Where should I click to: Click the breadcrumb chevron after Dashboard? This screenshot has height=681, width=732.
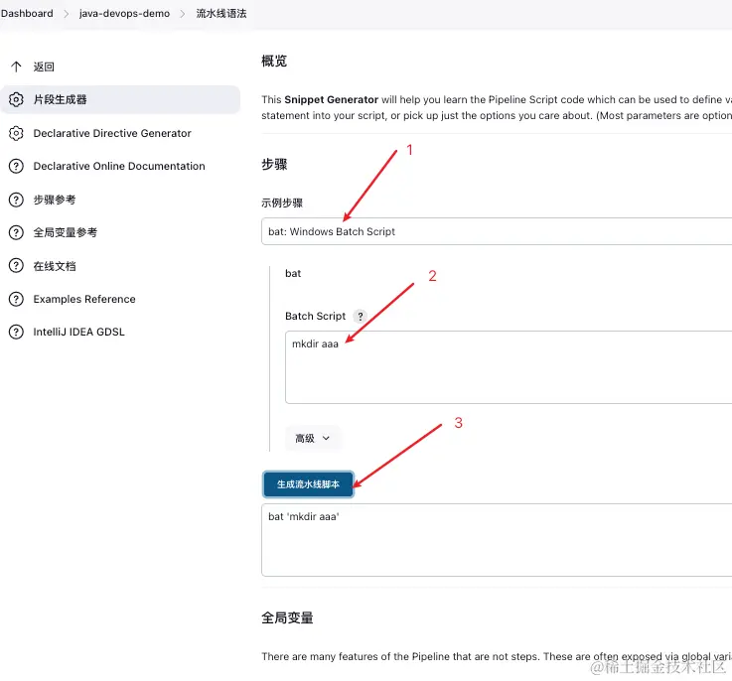pos(67,14)
